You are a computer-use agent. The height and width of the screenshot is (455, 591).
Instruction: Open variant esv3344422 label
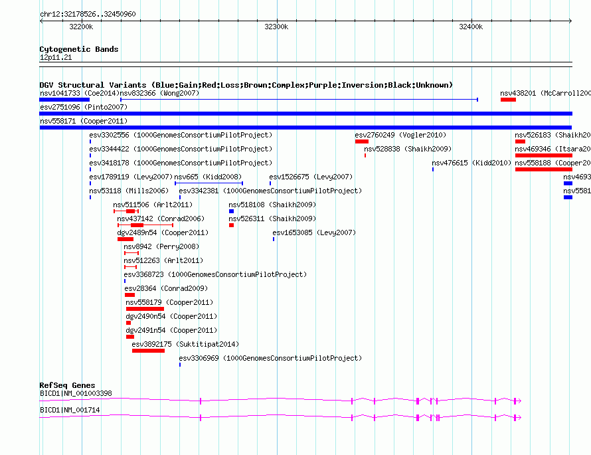pos(181,149)
